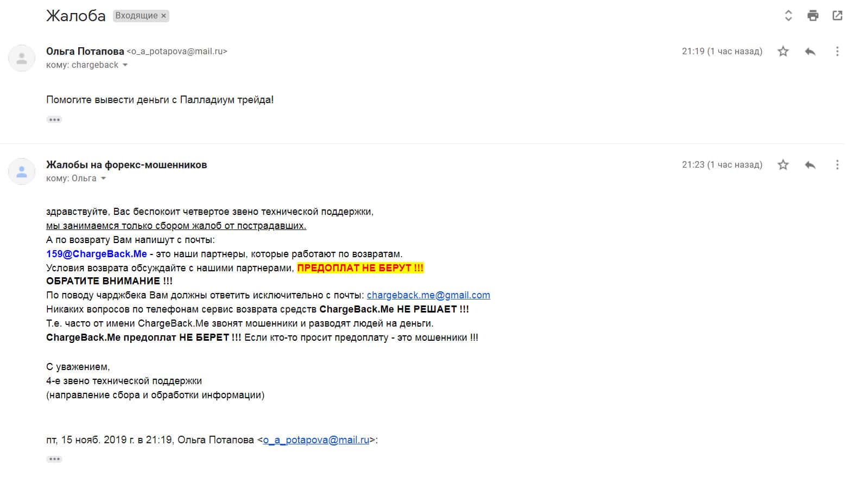Show recipient details for 'кому: Ольга'
The image size is (854, 478).
(x=103, y=179)
